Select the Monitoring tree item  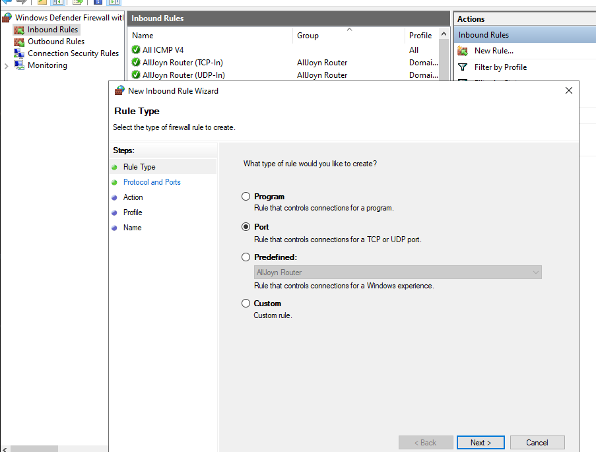[x=47, y=65]
